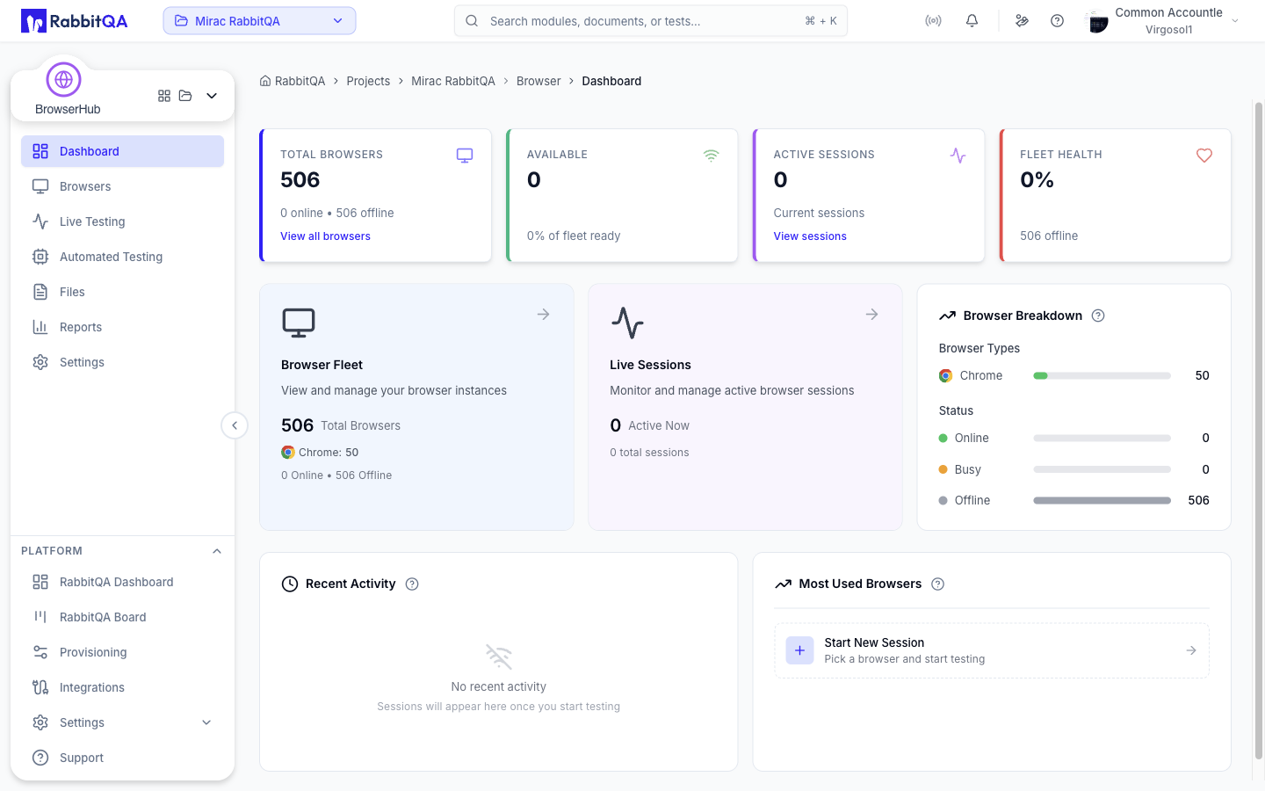
Task: Click the Provisioning sliders icon
Action: [x=40, y=652]
